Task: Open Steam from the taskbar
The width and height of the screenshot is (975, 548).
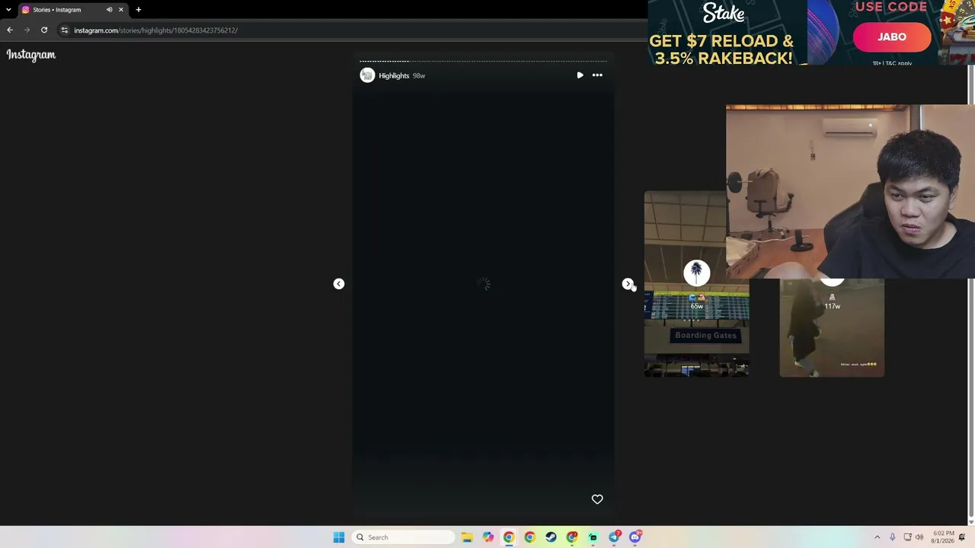Action: (x=551, y=537)
